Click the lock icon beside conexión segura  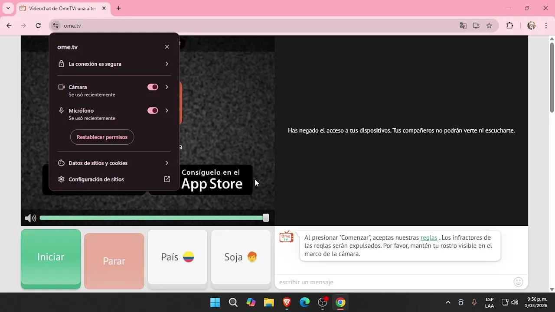(62, 64)
